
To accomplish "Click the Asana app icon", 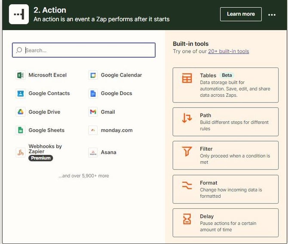I will click(93, 152).
